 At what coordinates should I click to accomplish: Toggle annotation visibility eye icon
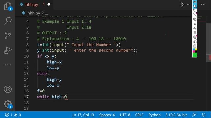click(195, 2)
